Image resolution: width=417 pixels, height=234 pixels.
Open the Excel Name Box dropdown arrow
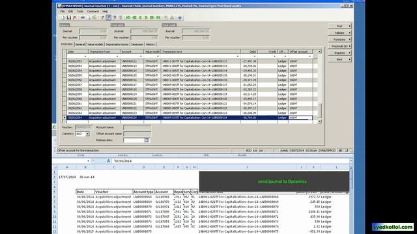pos(88,161)
